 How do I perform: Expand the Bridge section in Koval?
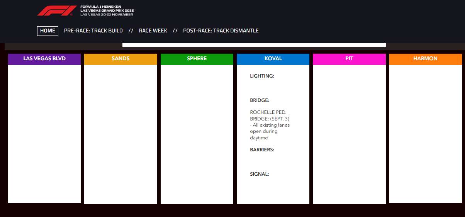pos(260,100)
